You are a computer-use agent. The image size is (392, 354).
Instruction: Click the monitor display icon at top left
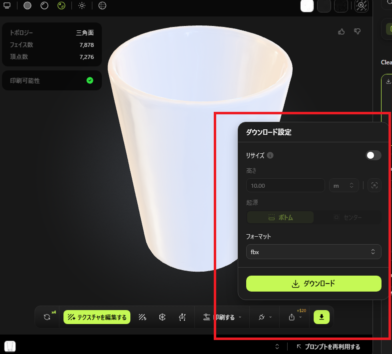click(x=7, y=6)
